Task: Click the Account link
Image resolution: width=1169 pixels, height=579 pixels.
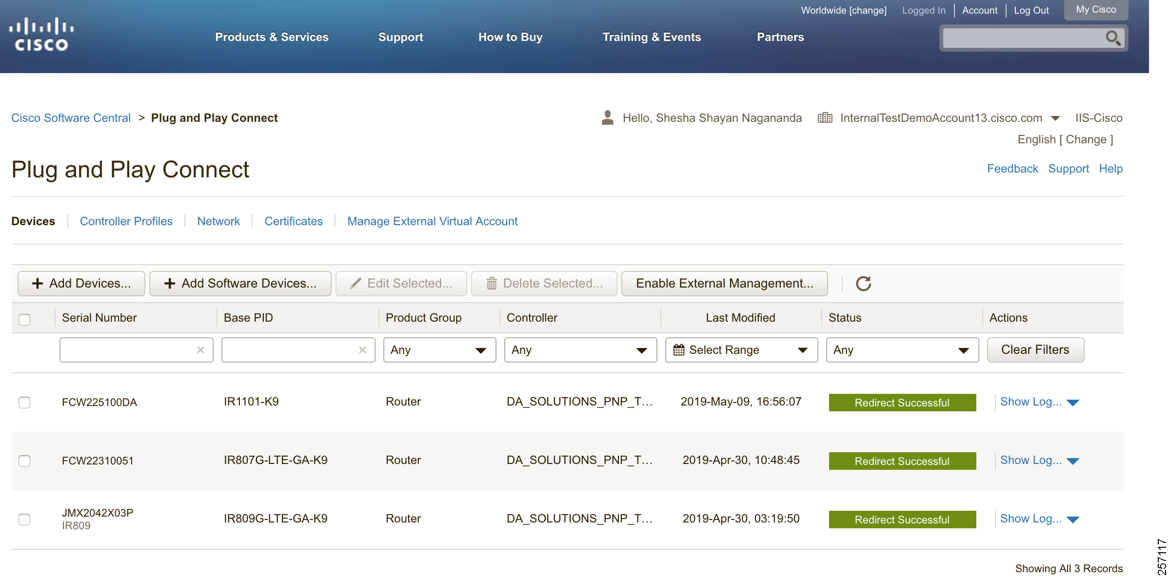Action: [980, 10]
